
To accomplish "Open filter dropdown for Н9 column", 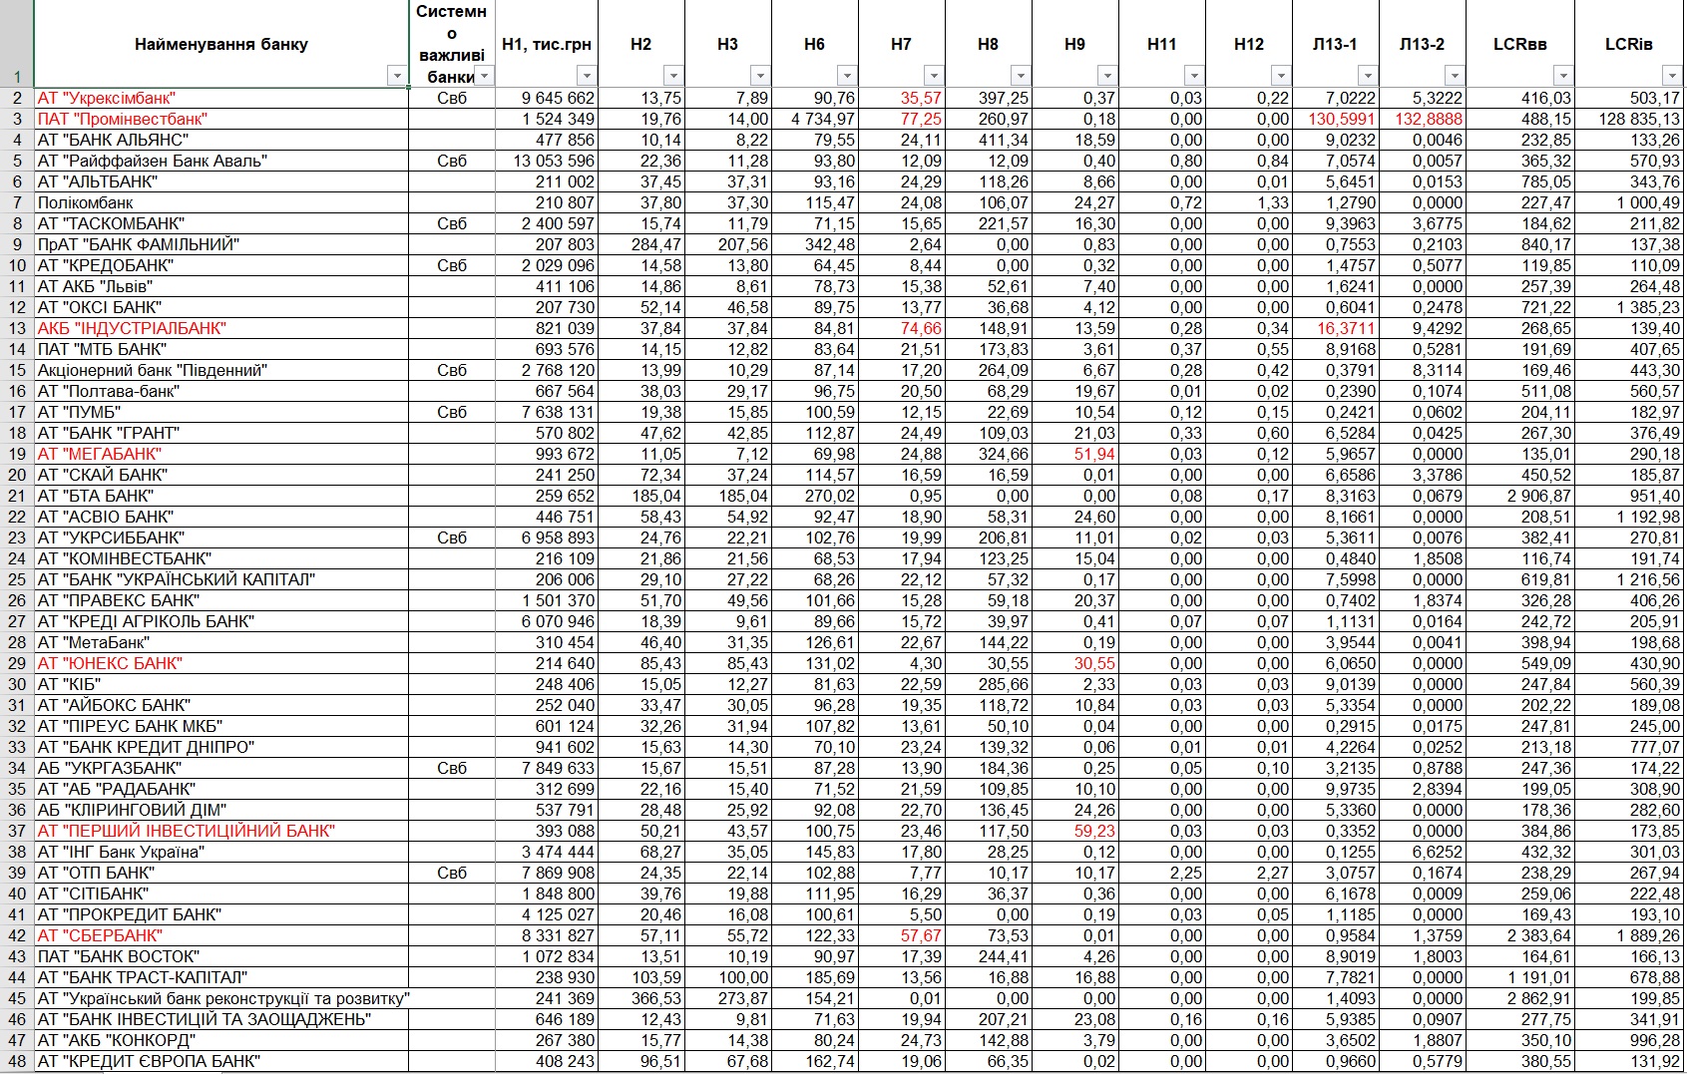I will (1107, 77).
